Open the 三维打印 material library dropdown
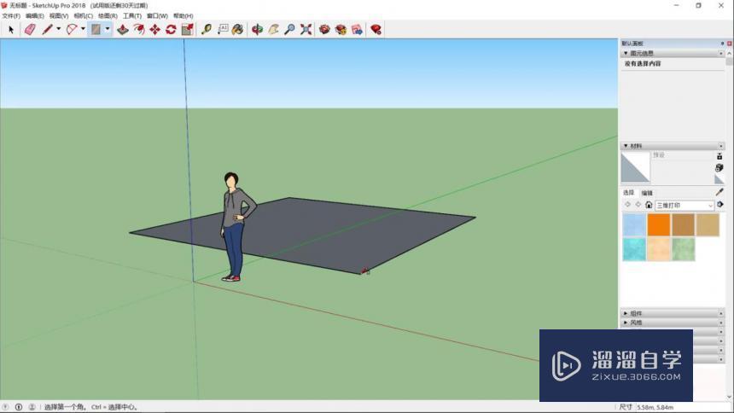 click(684, 206)
